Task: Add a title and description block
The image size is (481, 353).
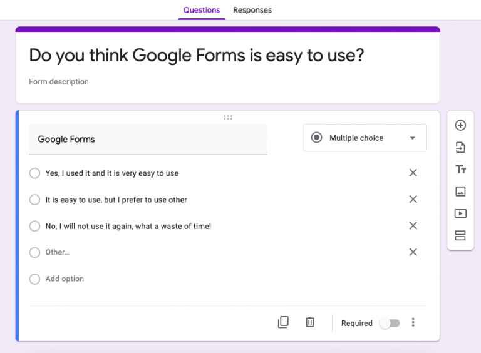Action: point(460,169)
